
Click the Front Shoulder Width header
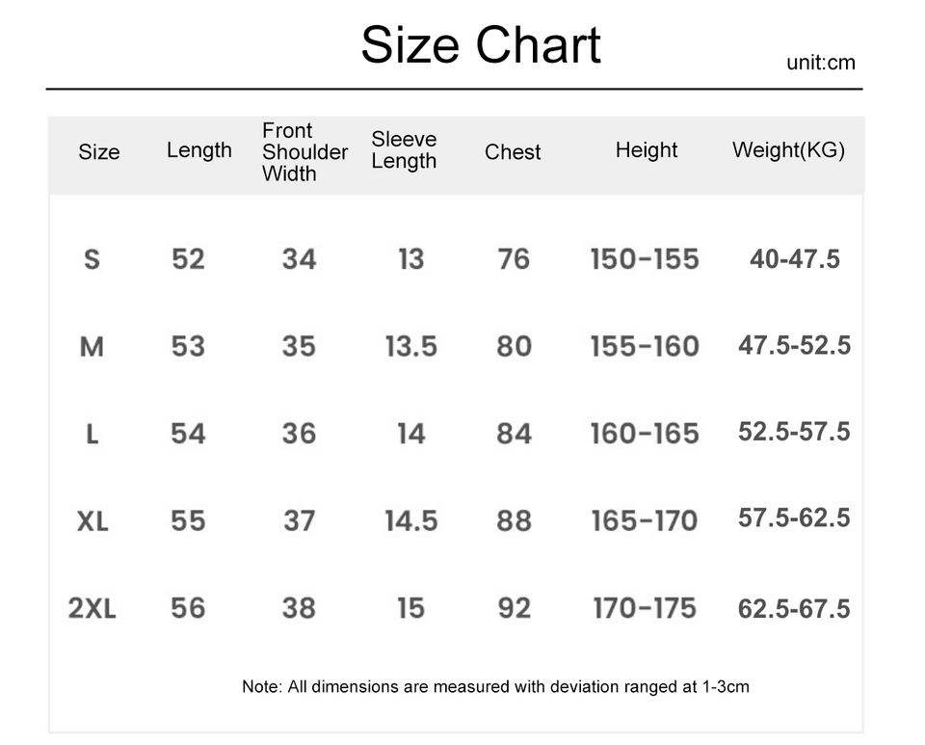tap(305, 152)
